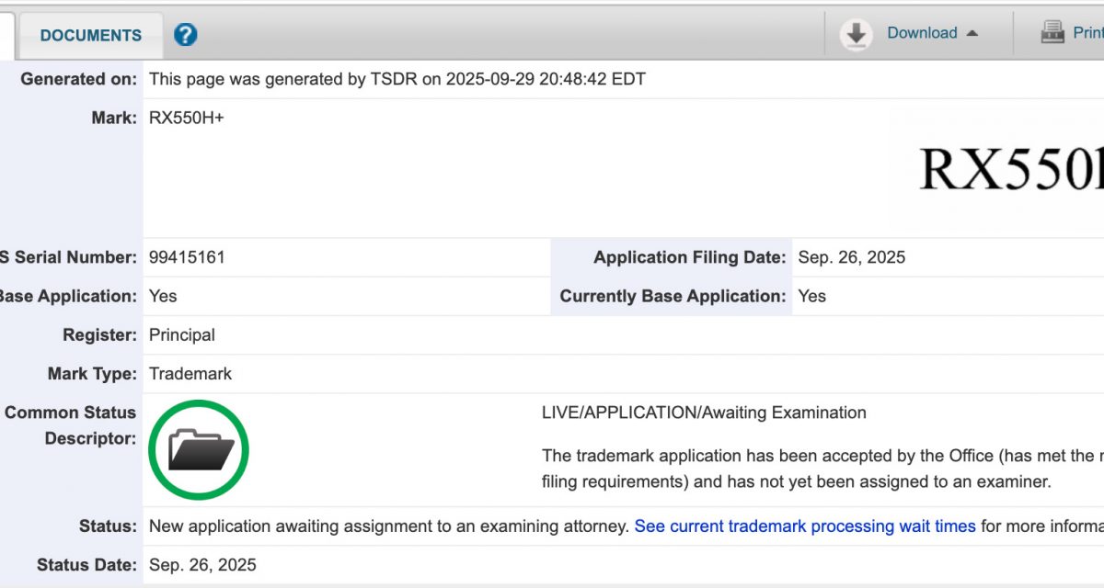Click the Application Filing Date value Sep. 26, 2025

[852, 257]
